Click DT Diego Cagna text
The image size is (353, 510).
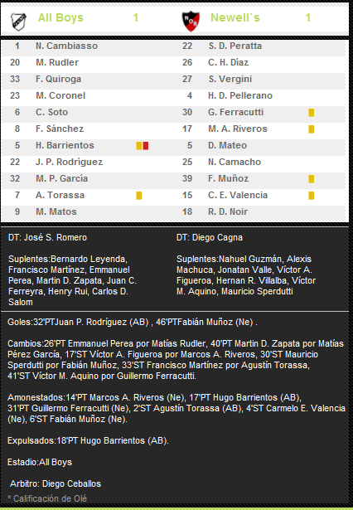pyautogui.click(x=210, y=237)
